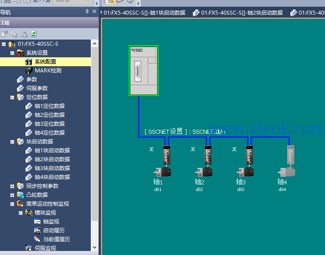Screen dimensions: 325x255
Task: Open 轴4块启动数据
Action: (52, 177)
